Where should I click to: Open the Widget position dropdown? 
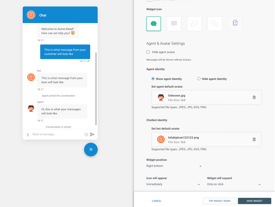[174, 166]
